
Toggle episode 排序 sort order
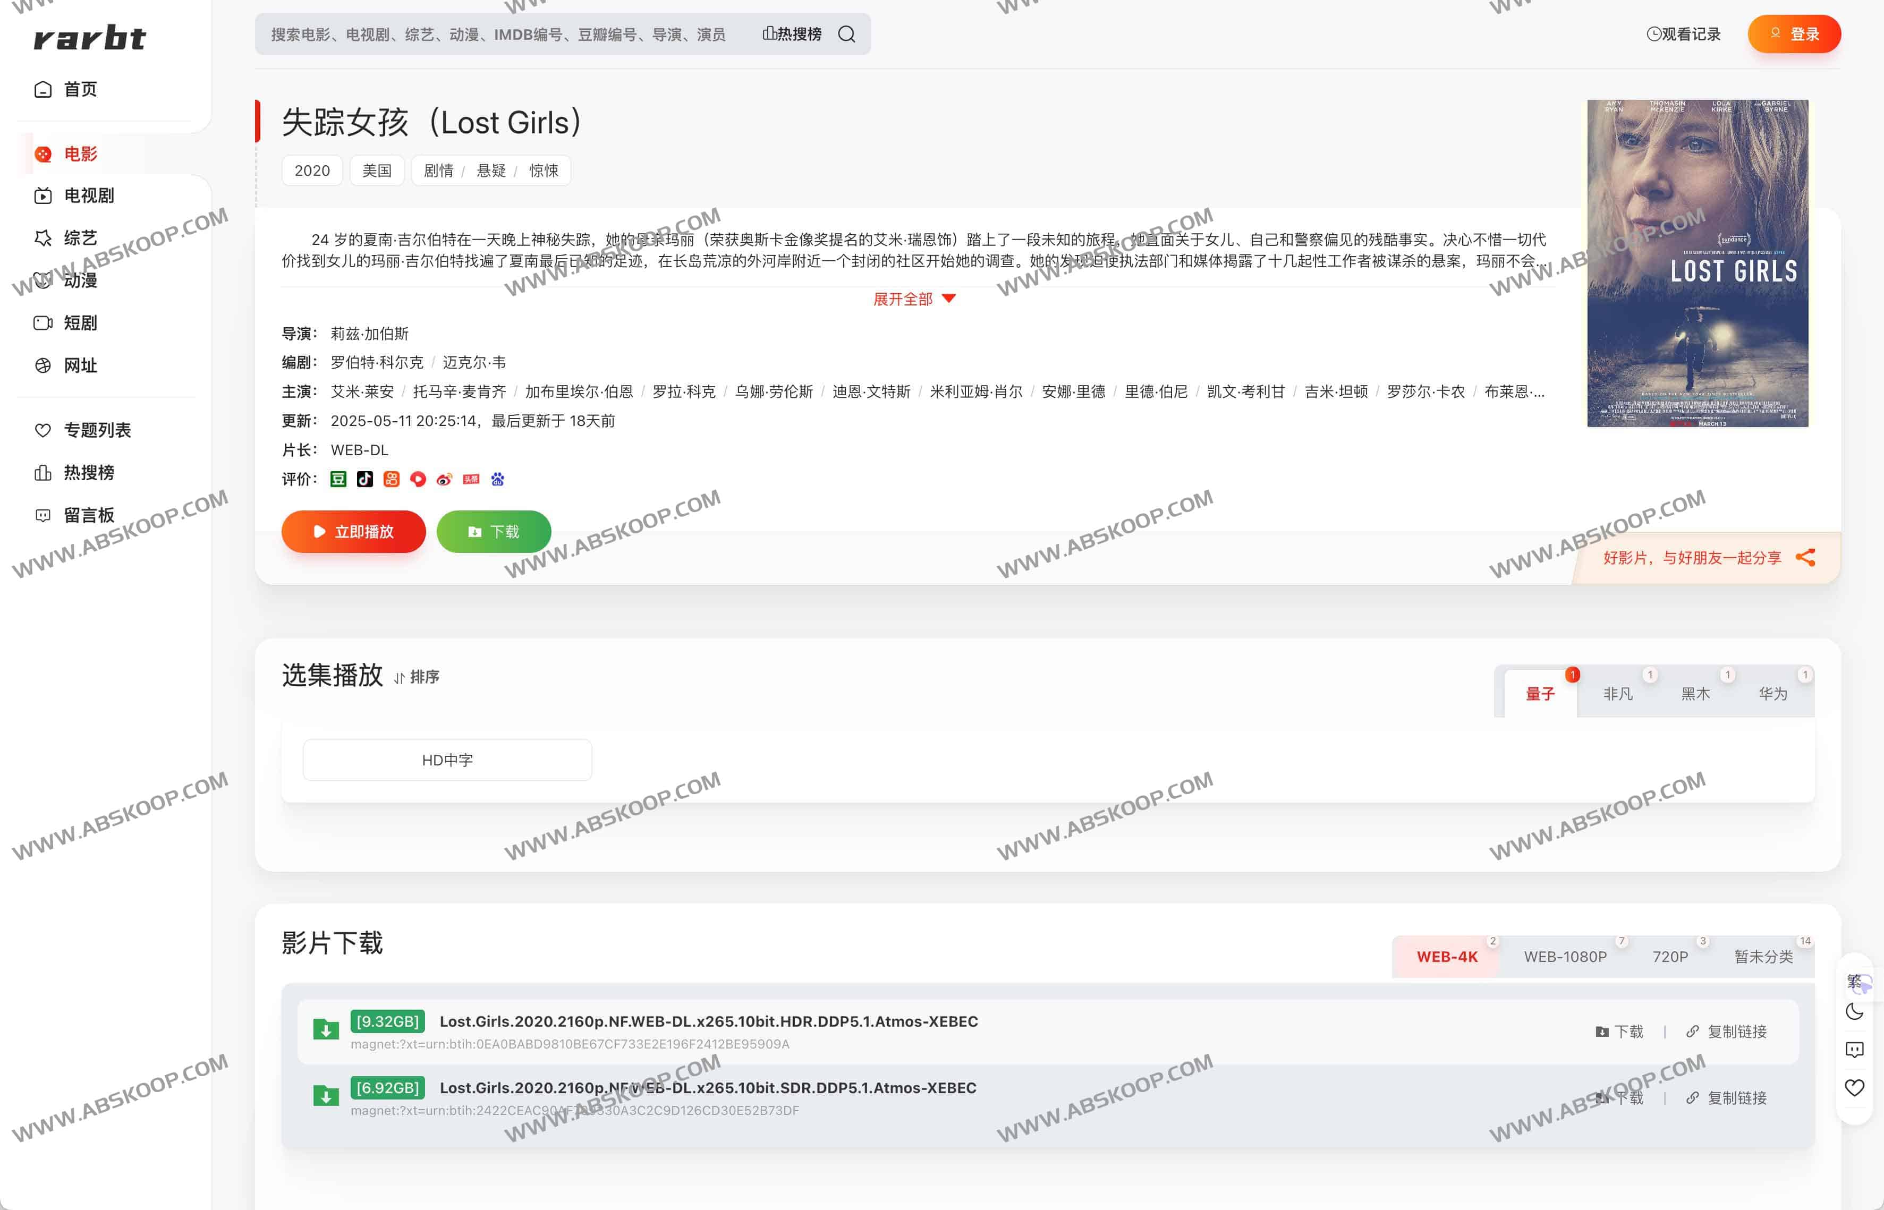click(x=417, y=677)
